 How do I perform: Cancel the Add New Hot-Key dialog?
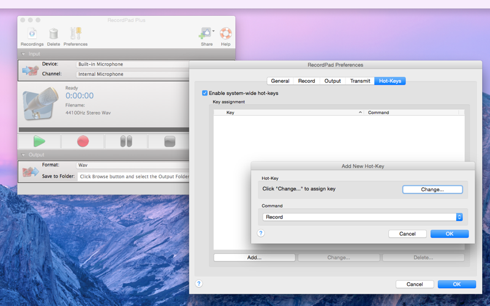tap(407, 234)
